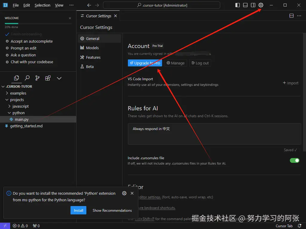Show more sidebar views chevron

59,78
